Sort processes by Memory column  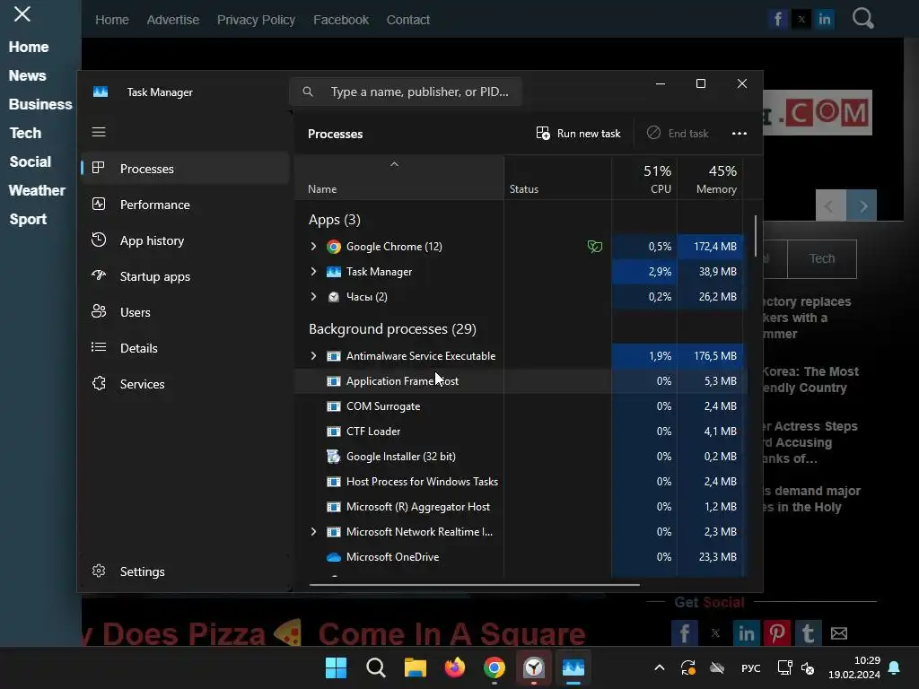[x=710, y=179]
